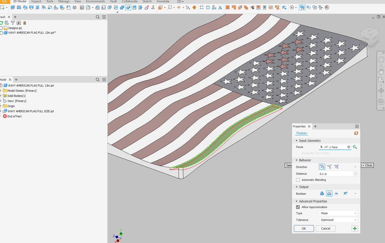This screenshot has height=243, width=385.
Task: Search within the Model browser
Action: click(98, 80)
